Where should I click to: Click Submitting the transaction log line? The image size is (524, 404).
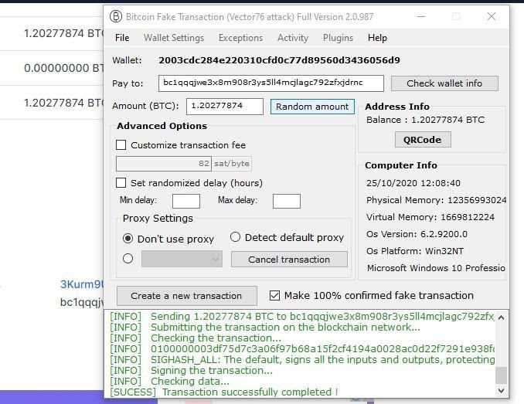(265, 328)
